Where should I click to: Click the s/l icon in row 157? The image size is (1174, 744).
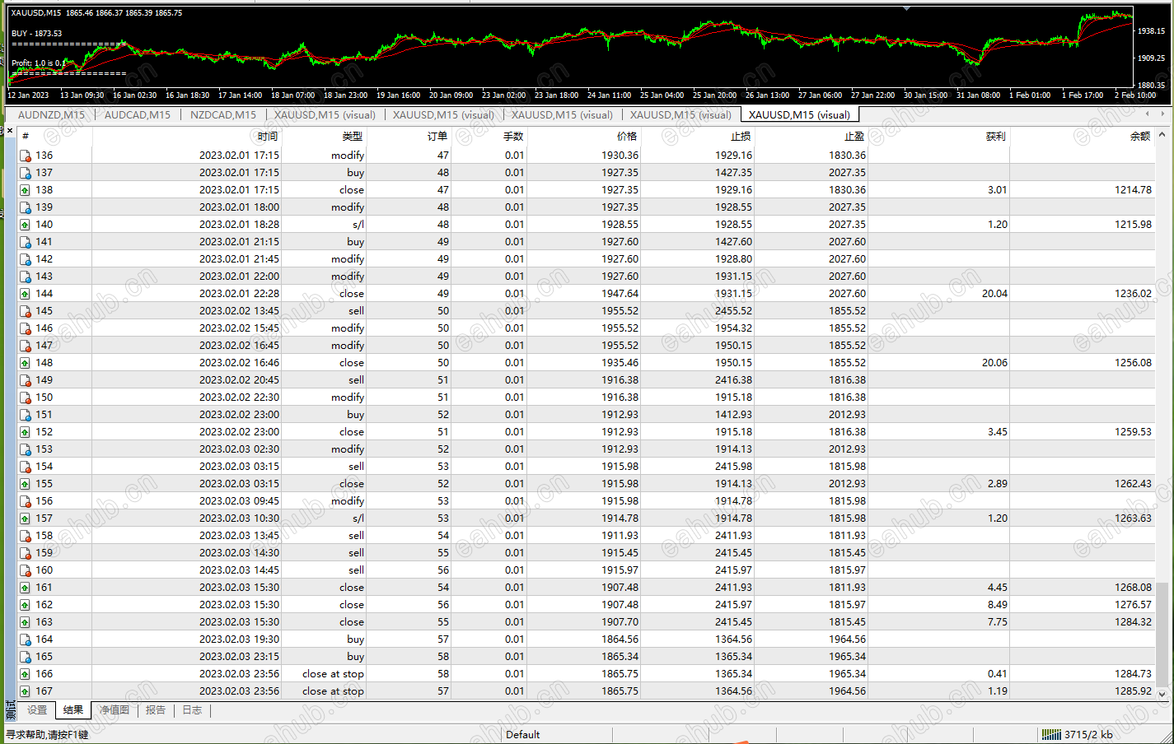(25, 518)
